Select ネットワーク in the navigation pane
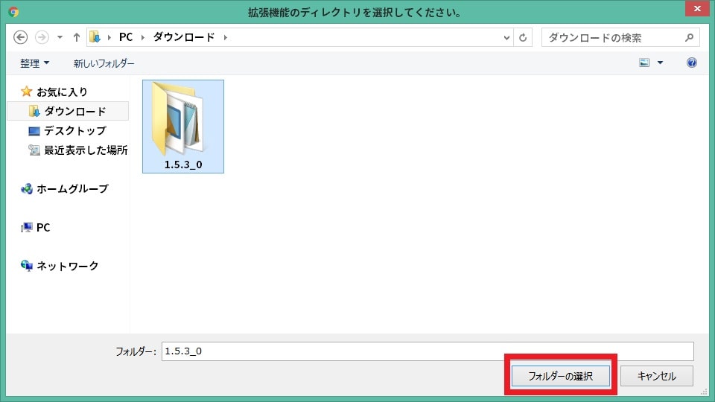The image size is (715, 402). [x=68, y=267]
